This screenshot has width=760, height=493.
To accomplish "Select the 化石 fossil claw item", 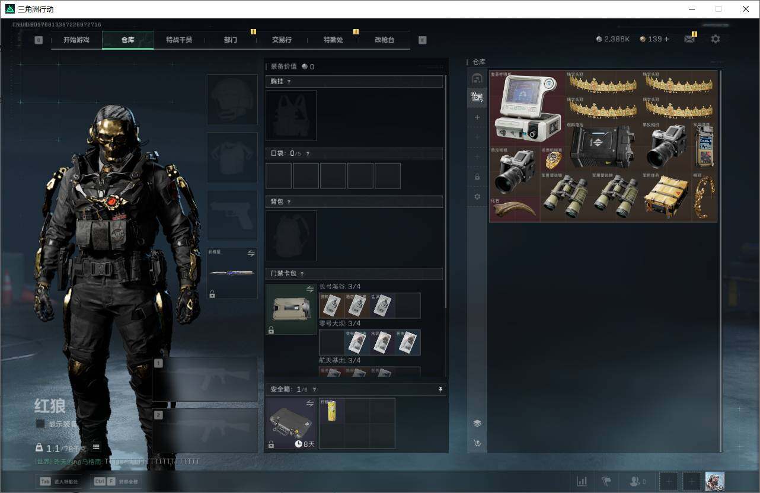I will pos(515,210).
